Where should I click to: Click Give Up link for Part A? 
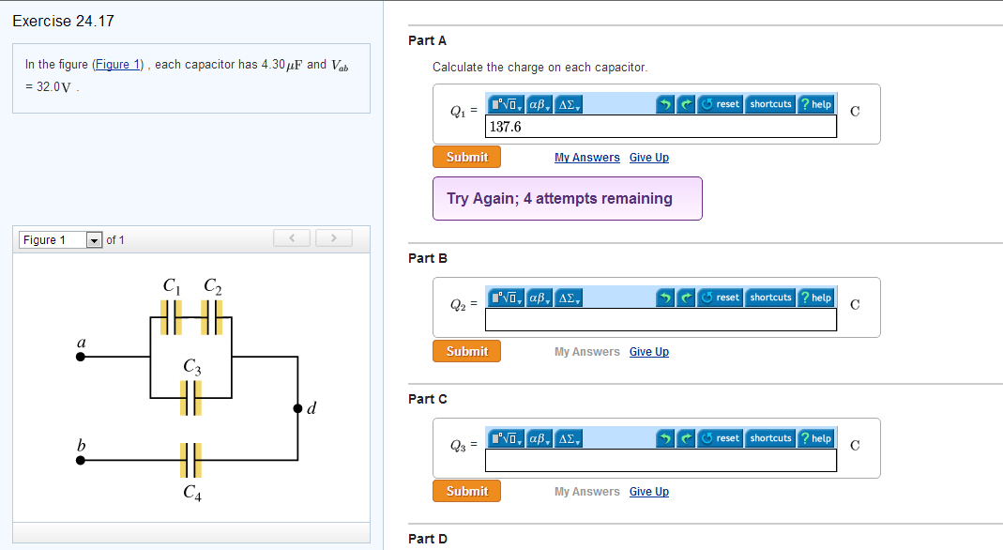[x=649, y=158]
